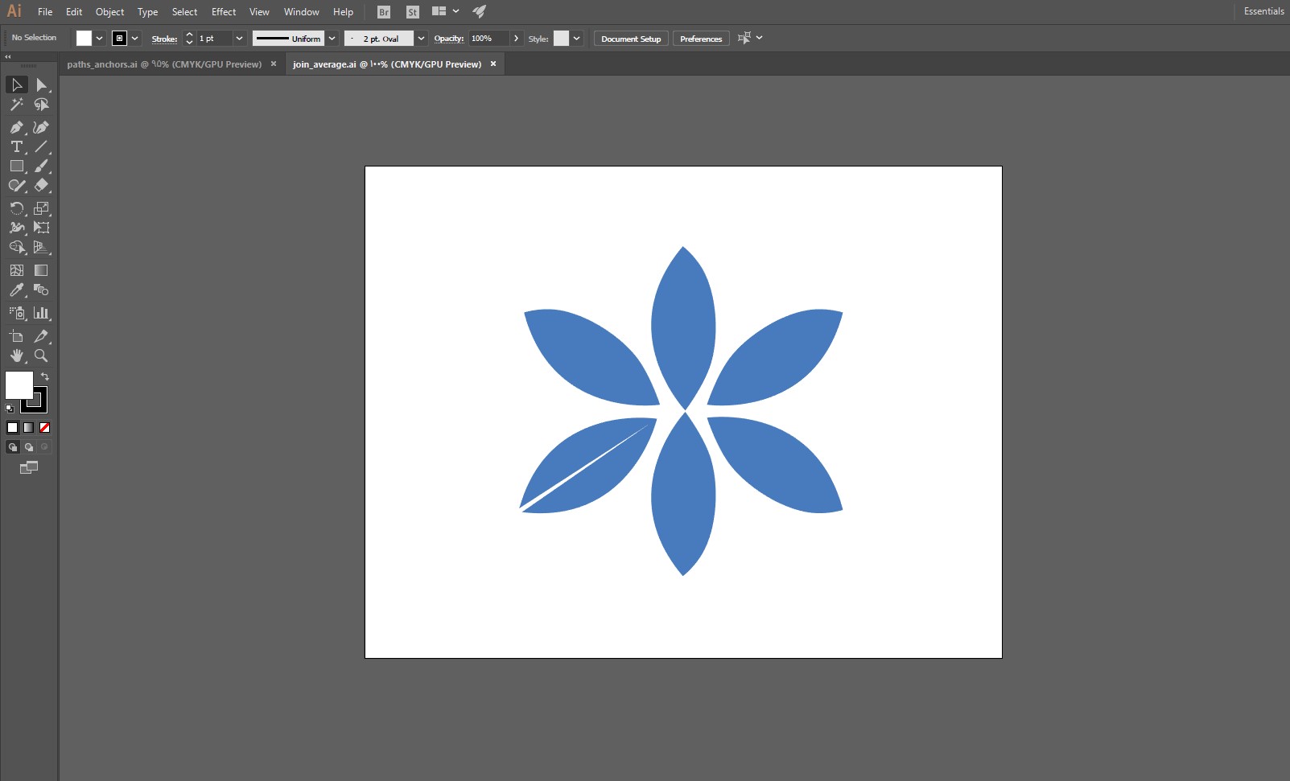Switch paint mode to Gradient
The height and width of the screenshot is (781, 1290).
[29, 428]
